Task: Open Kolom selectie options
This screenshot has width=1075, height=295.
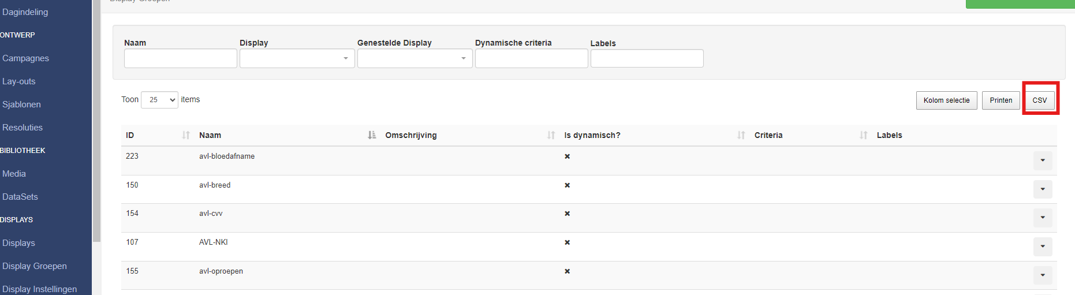Action: tap(946, 100)
